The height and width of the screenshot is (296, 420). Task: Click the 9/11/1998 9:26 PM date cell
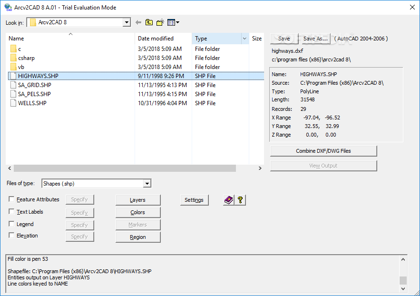pyautogui.click(x=161, y=76)
